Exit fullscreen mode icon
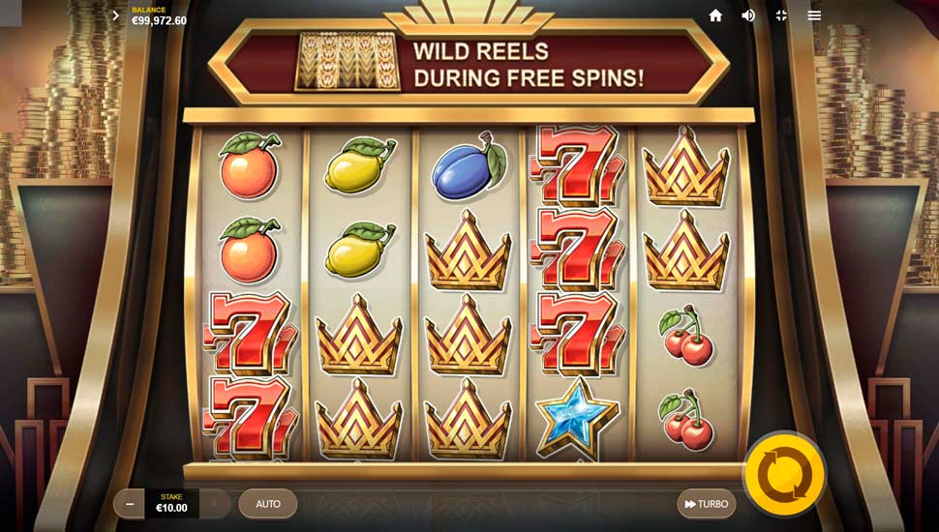 click(x=781, y=15)
